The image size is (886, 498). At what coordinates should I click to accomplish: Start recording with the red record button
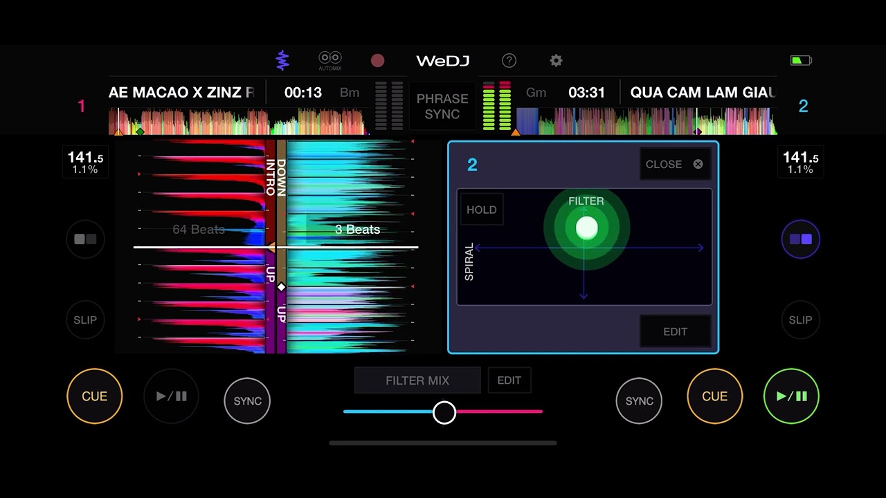coord(377,61)
